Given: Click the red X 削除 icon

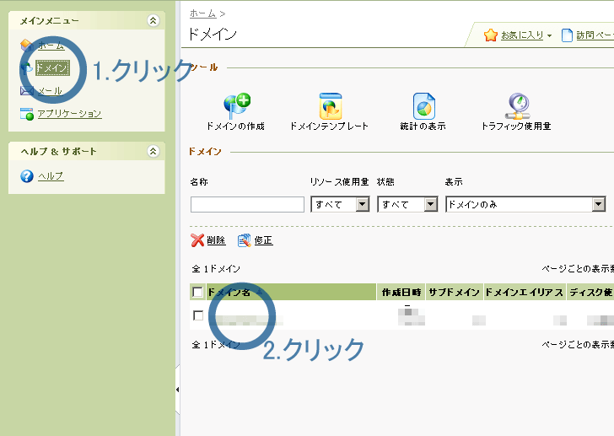Looking at the screenshot, I should point(197,240).
